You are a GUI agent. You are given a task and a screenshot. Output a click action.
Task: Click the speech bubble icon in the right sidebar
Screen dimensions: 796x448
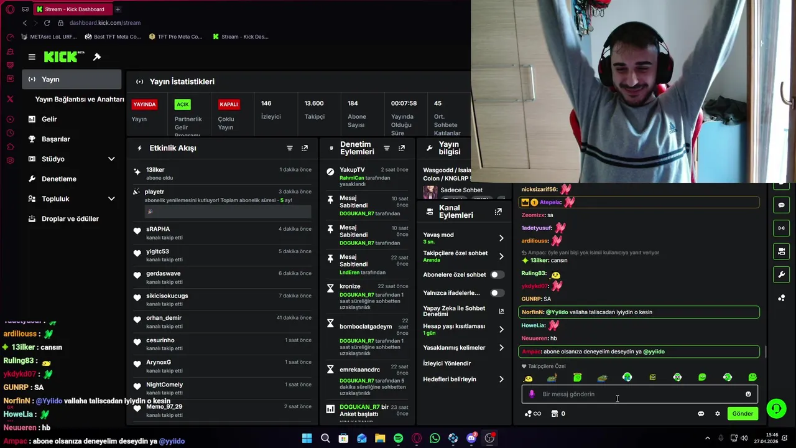[x=782, y=205]
